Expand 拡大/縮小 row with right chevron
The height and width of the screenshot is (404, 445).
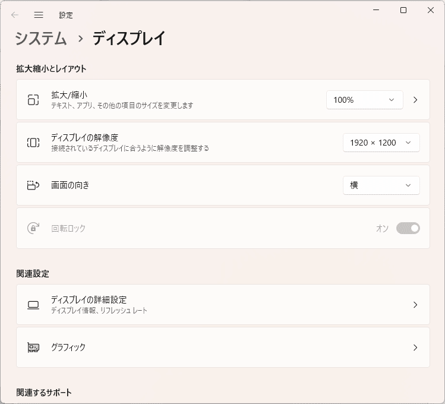click(415, 100)
